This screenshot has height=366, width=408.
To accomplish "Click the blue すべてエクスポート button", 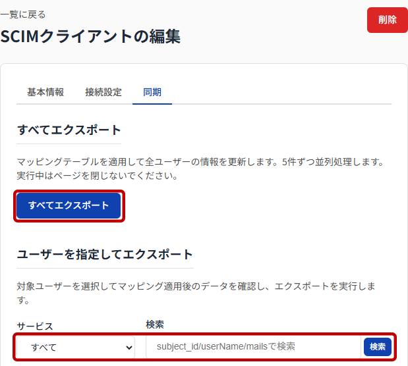I will pos(69,205).
